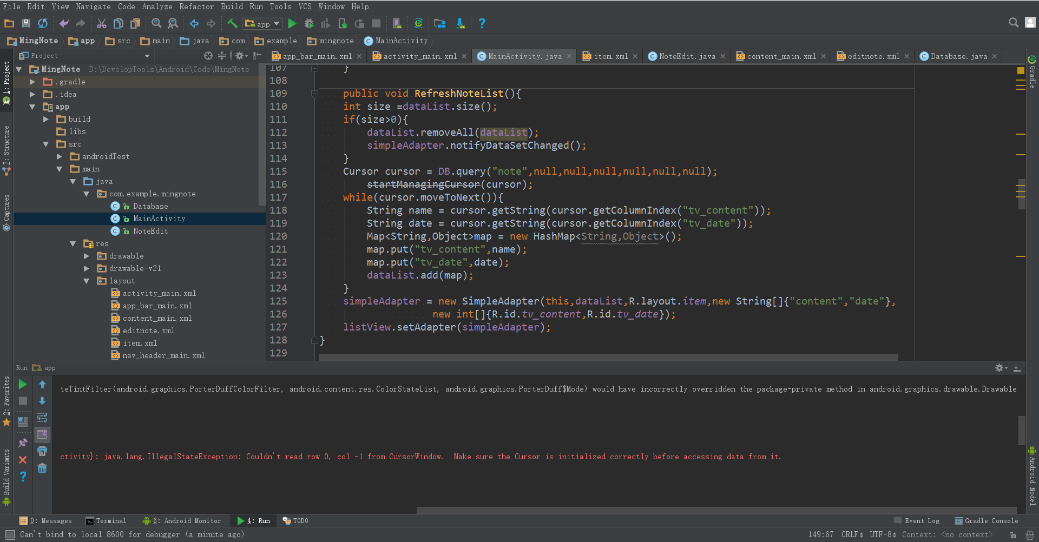Click Up the Stack Trace blue arrow
This screenshot has width=1039, height=542.
coord(42,385)
